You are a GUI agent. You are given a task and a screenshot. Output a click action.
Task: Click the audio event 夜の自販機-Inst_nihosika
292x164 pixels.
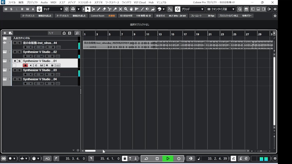point(178,45)
